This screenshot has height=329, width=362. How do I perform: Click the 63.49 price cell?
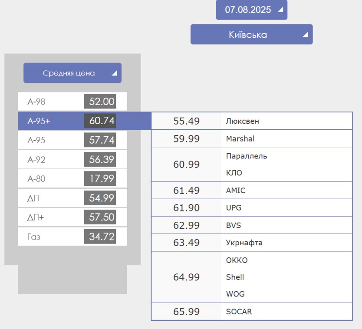(x=186, y=243)
